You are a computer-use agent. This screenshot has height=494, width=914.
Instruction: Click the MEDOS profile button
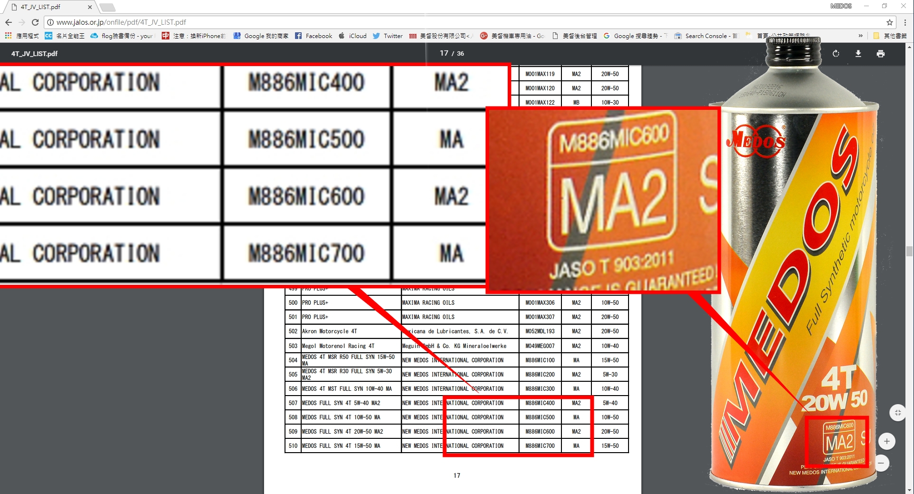pyautogui.click(x=841, y=6)
